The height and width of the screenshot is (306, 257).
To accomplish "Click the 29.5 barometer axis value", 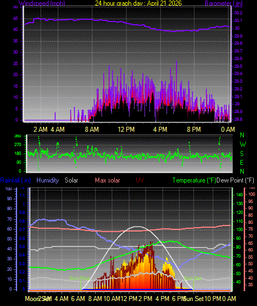I will click(238, 66).
